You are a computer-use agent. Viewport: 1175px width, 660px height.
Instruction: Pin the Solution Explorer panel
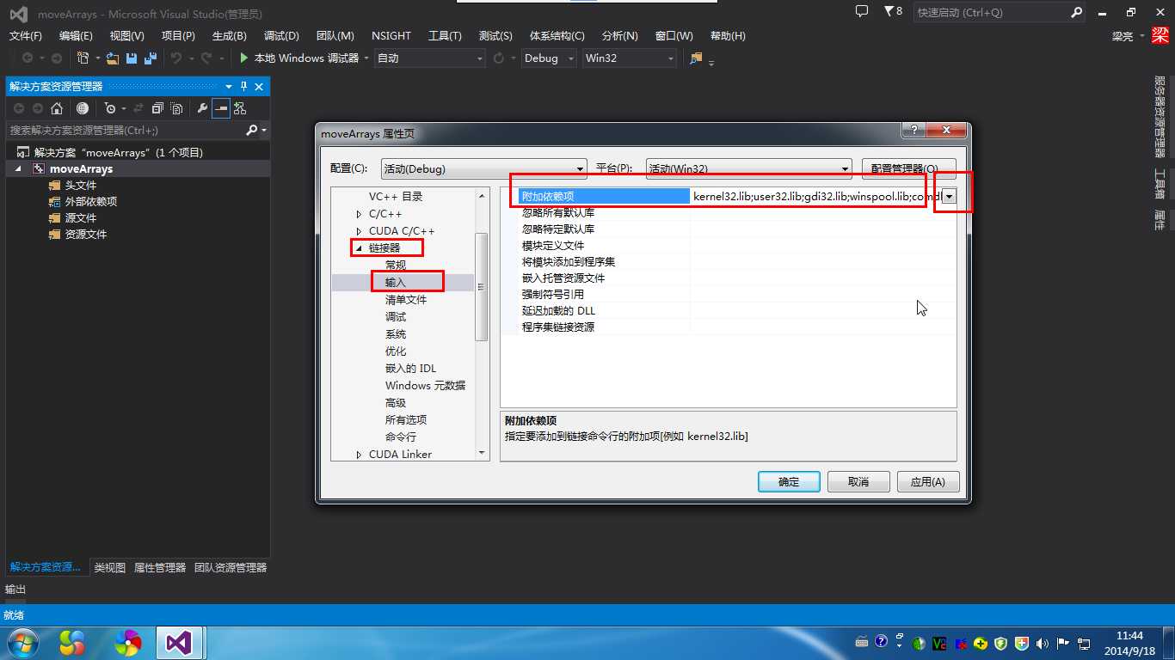pos(243,87)
